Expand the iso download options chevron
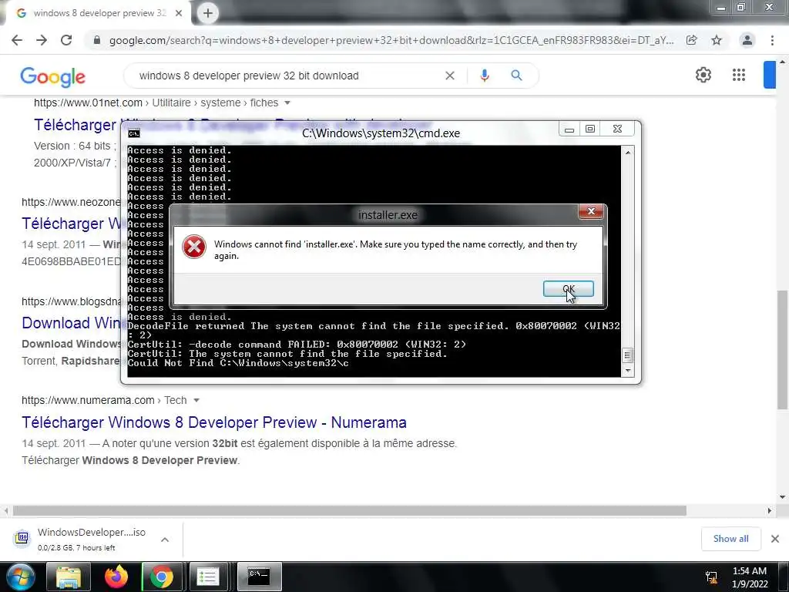 pyautogui.click(x=165, y=540)
